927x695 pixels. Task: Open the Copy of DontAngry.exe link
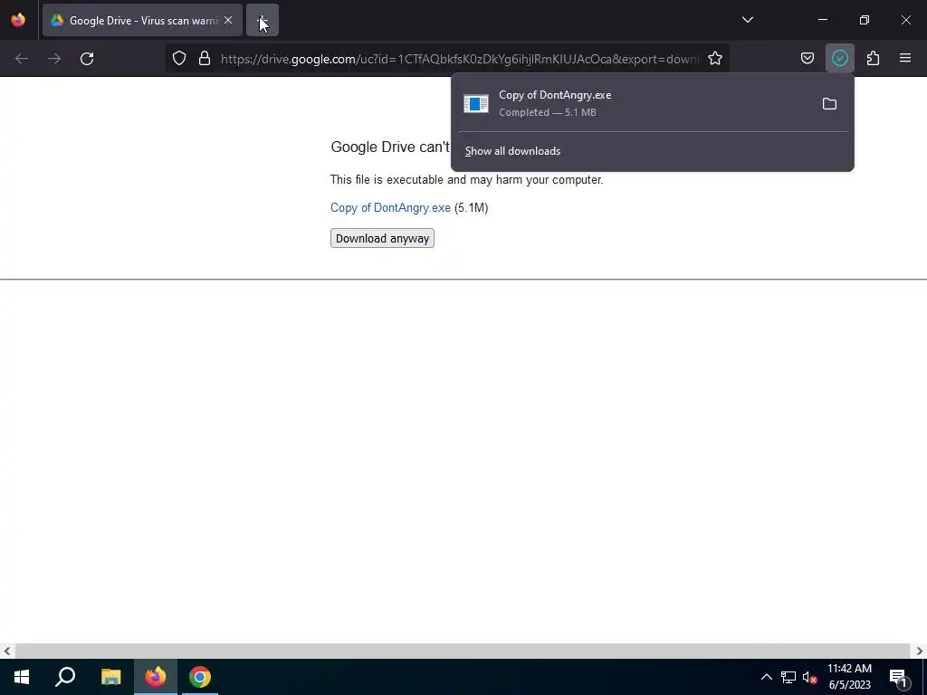pos(390,208)
